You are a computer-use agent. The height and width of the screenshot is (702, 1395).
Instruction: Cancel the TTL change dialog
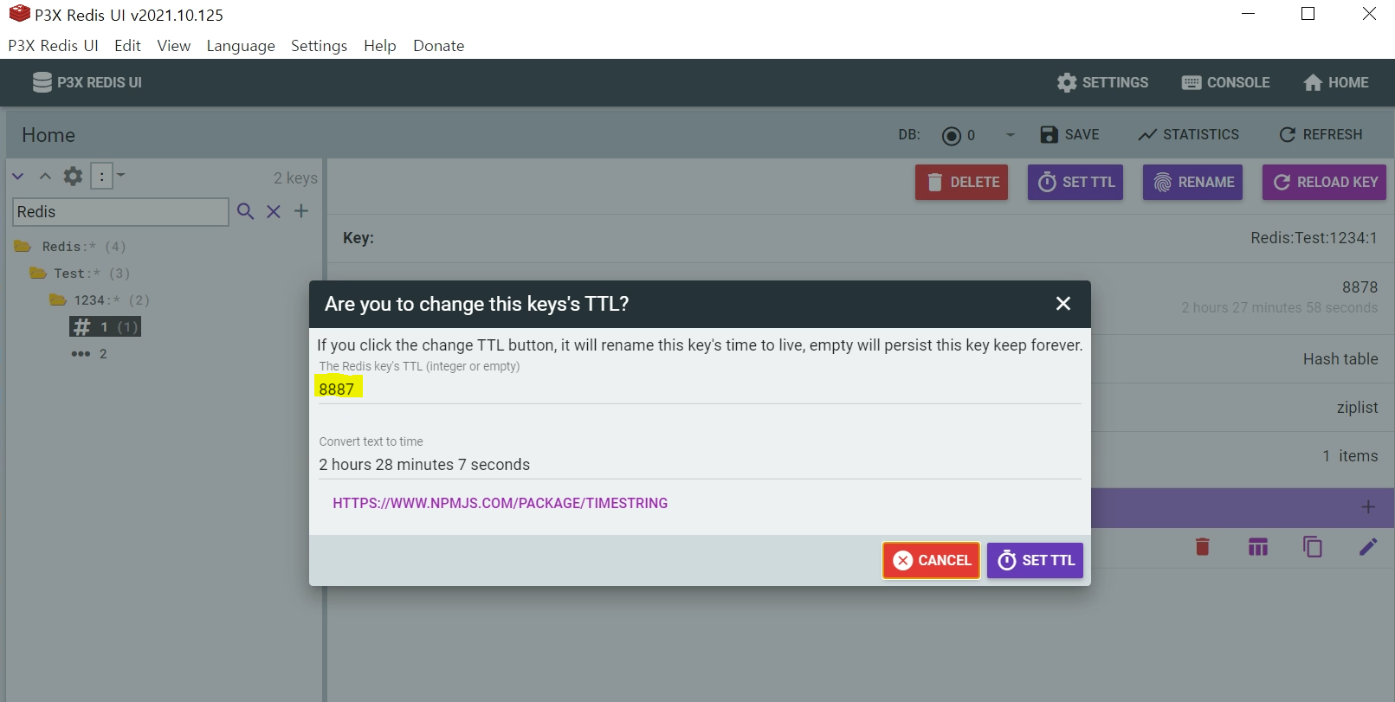[x=932, y=561]
